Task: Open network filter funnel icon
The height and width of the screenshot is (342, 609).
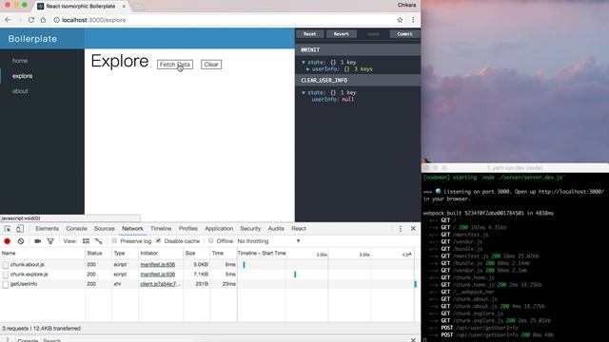Action: [50, 241]
